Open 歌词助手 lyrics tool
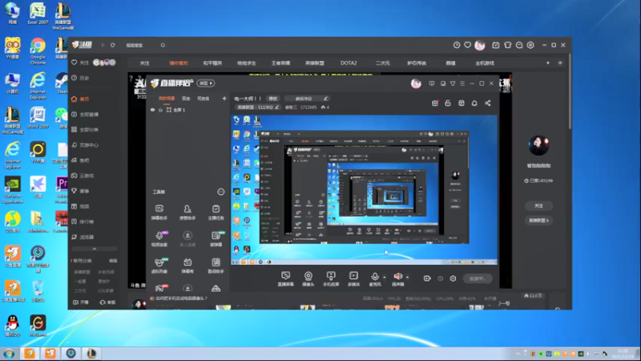 coord(216,266)
